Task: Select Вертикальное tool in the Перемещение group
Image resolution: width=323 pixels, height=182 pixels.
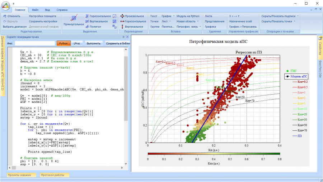Action: click(132, 27)
